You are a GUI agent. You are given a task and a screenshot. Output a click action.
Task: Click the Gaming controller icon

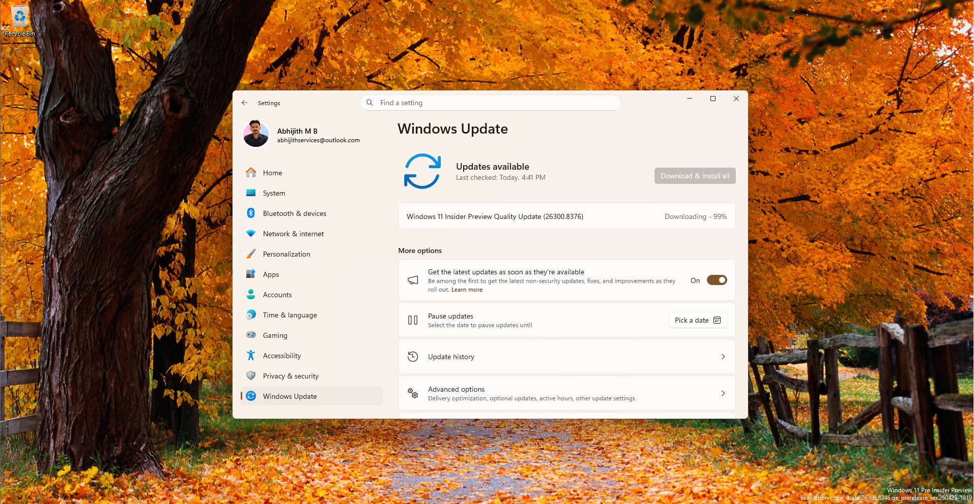[x=251, y=335]
